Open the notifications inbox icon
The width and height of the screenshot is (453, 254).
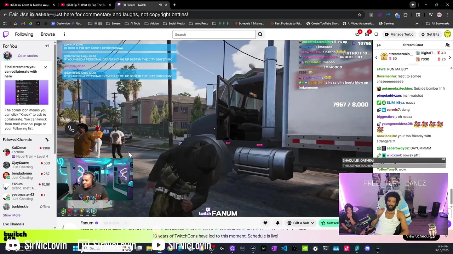tap(367, 34)
